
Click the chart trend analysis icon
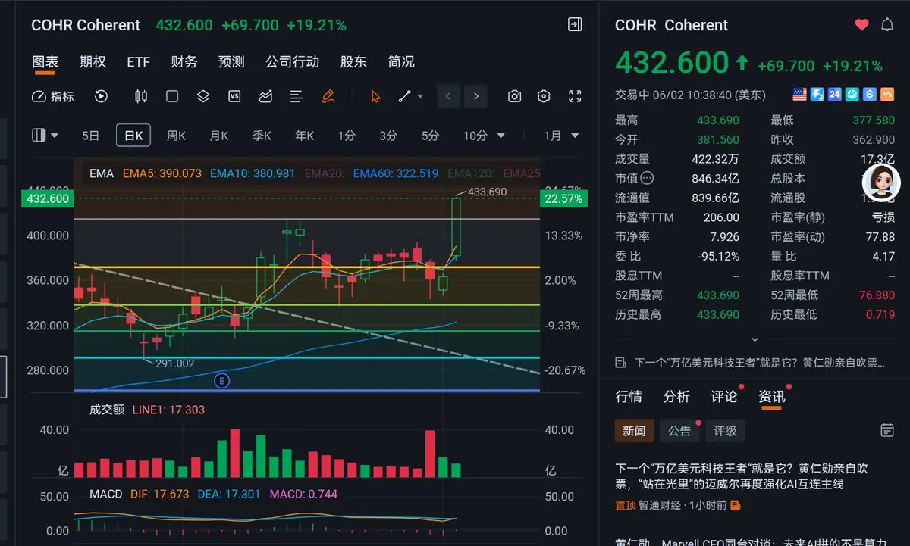click(x=265, y=96)
